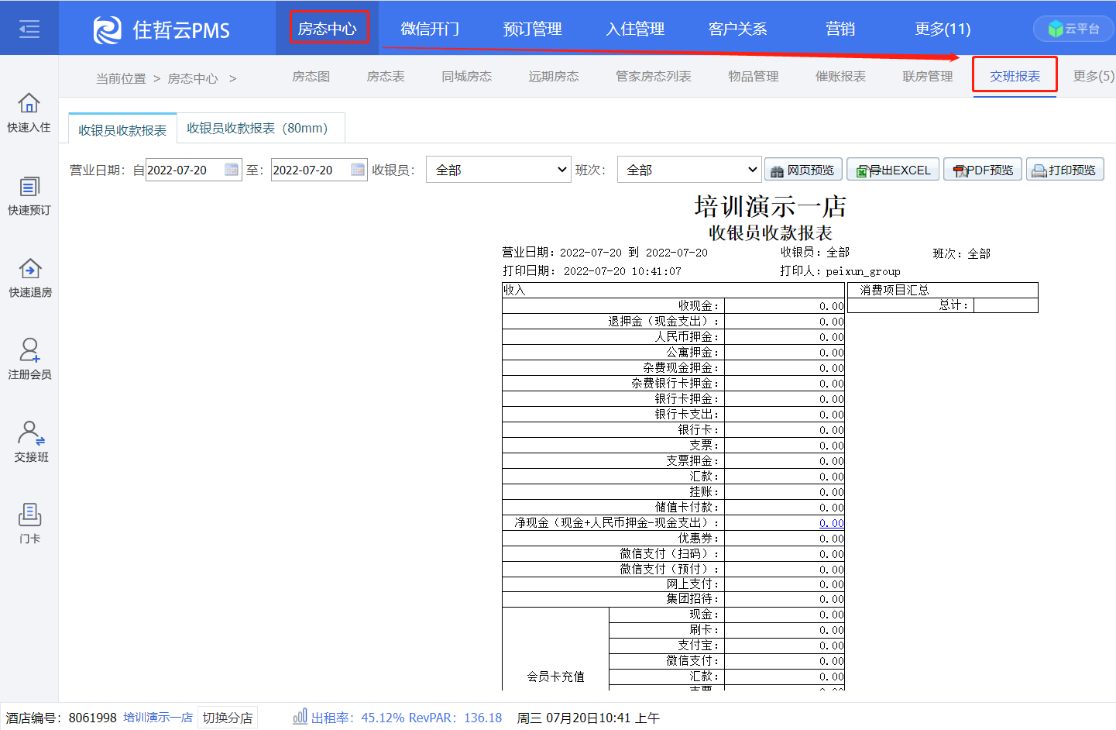Click the 酒店编号: 8061998 text
This screenshot has height=730, width=1116.
point(61,718)
